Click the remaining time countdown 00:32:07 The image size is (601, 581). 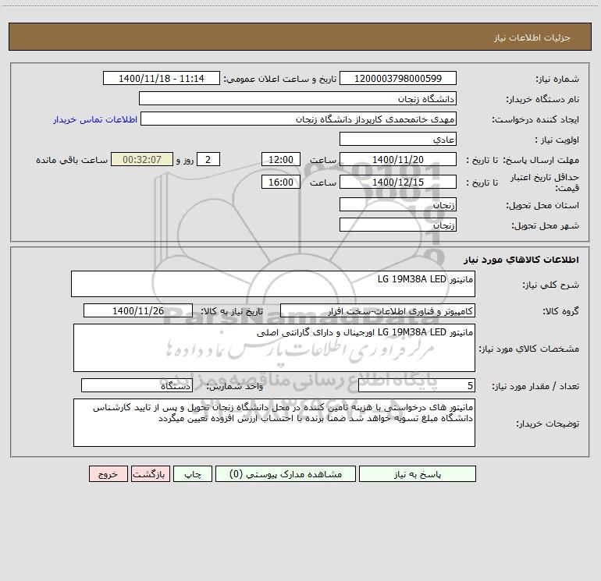tap(142, 159)
